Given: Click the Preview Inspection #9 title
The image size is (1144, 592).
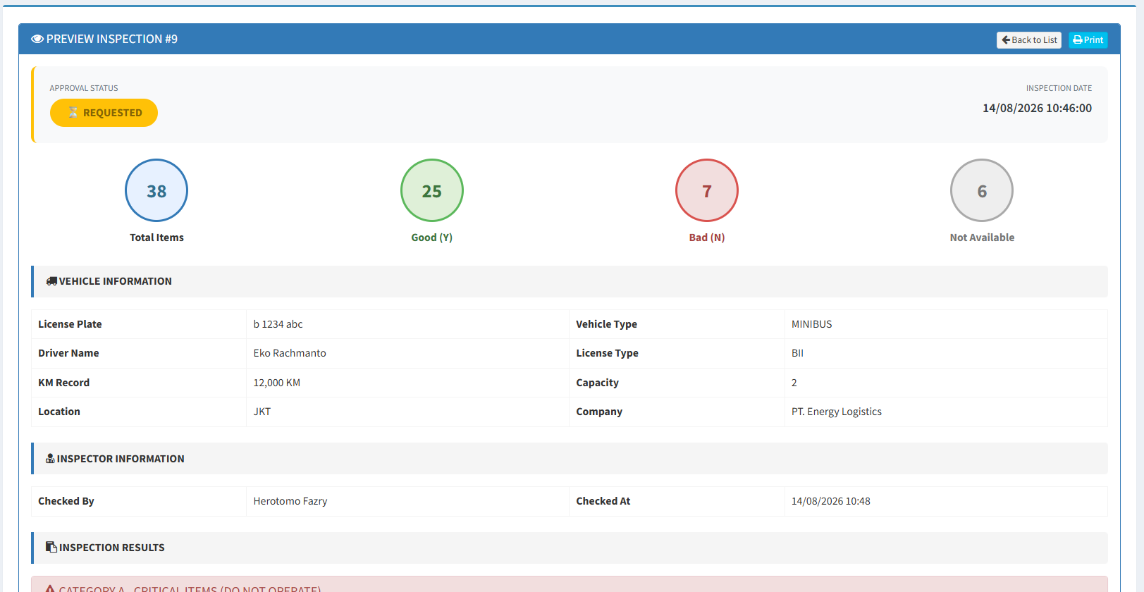Looking at the screenshot, I should click(x=111, y=39).
